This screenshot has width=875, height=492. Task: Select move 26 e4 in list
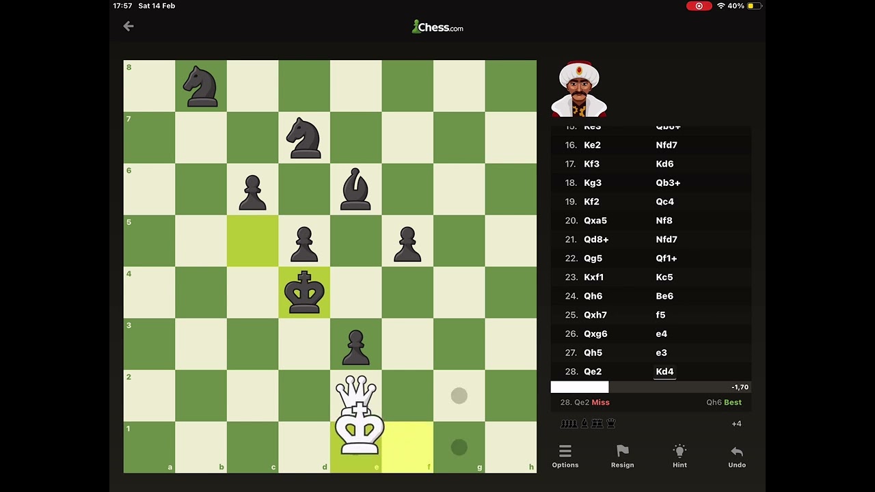[661, 334]
